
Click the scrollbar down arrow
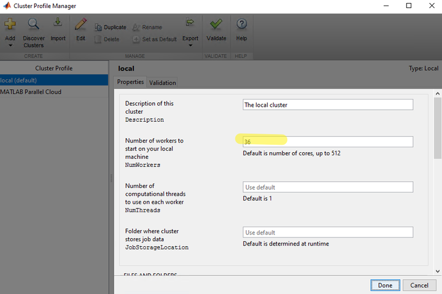pos(438,271)
